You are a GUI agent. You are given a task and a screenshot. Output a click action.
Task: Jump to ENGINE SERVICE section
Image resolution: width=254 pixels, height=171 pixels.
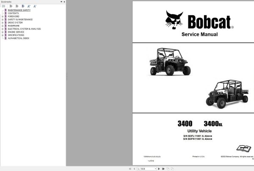tap(16, 32)
